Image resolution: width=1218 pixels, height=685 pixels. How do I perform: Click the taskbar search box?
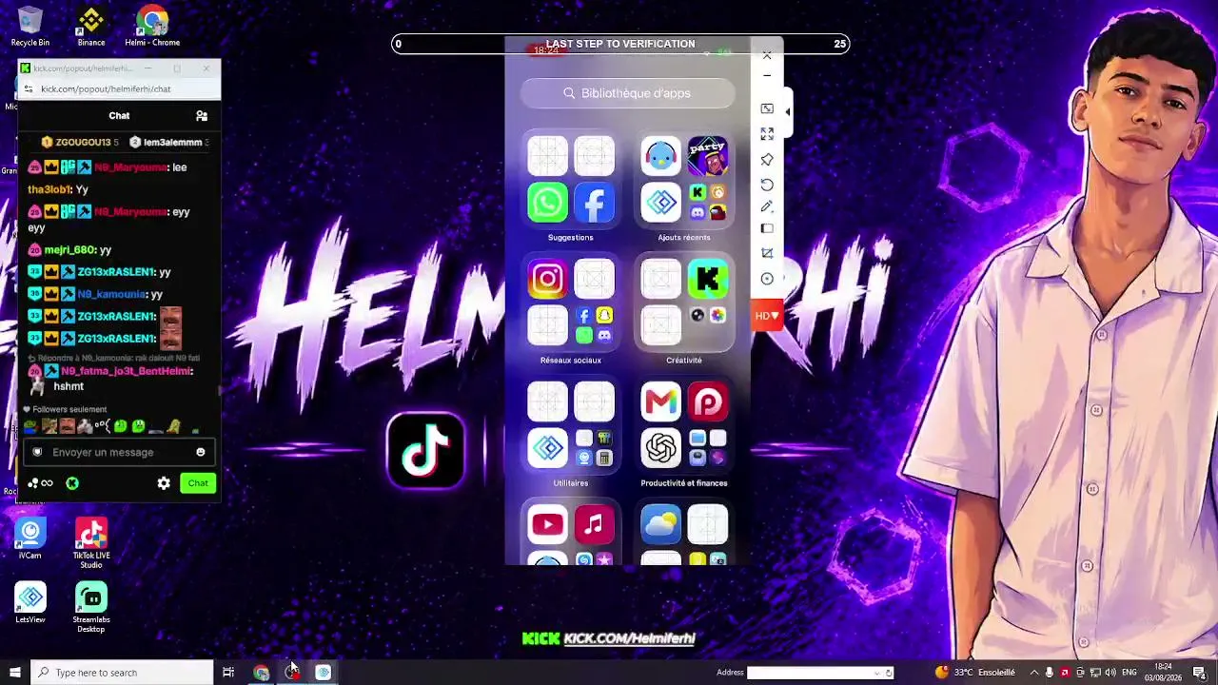122,673
